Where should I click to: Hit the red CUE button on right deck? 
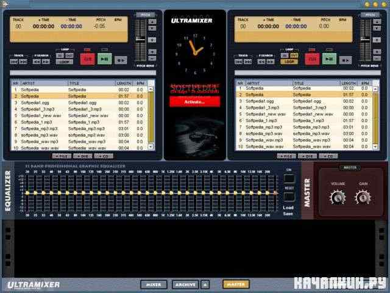tap(312, 59)
